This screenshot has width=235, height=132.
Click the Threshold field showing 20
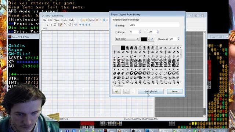[x=173, y=39]
